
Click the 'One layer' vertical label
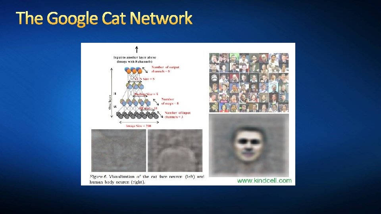click(x=110, y=102)
